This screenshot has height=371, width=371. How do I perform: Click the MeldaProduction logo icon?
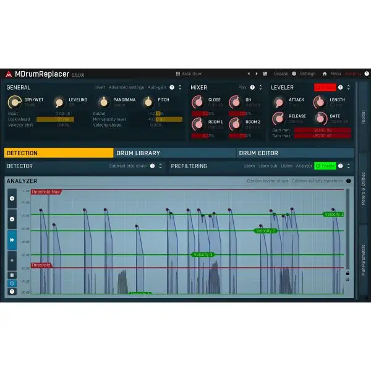9,74
